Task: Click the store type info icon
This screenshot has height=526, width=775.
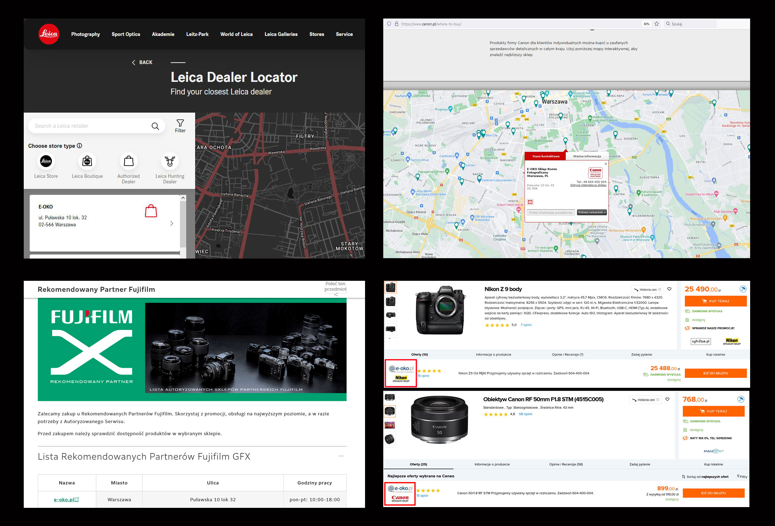Action: [79, 146]
